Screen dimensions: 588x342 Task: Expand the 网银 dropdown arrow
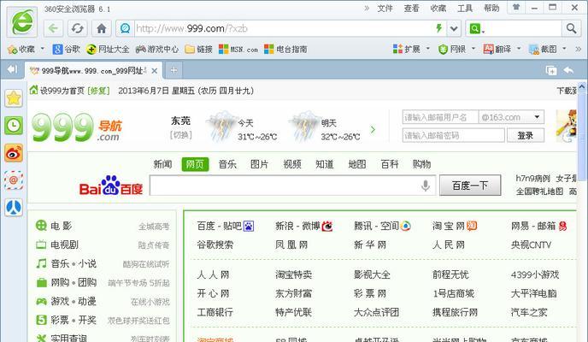473,49
